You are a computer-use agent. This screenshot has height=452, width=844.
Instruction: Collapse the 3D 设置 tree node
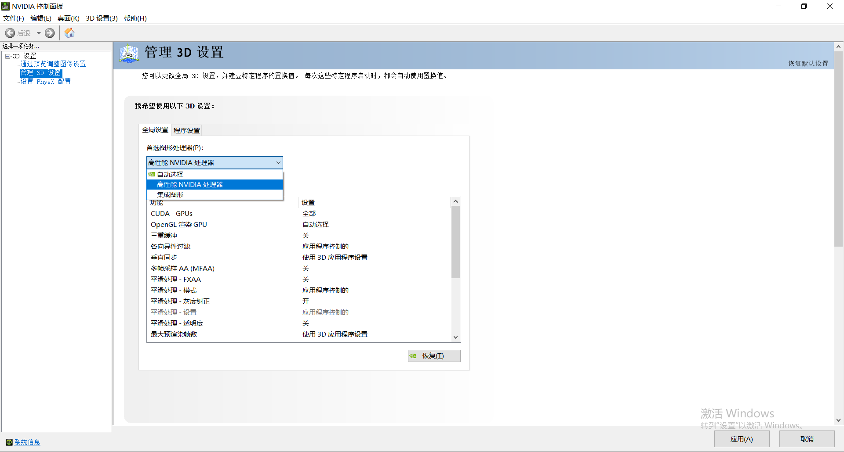point(7,56)
